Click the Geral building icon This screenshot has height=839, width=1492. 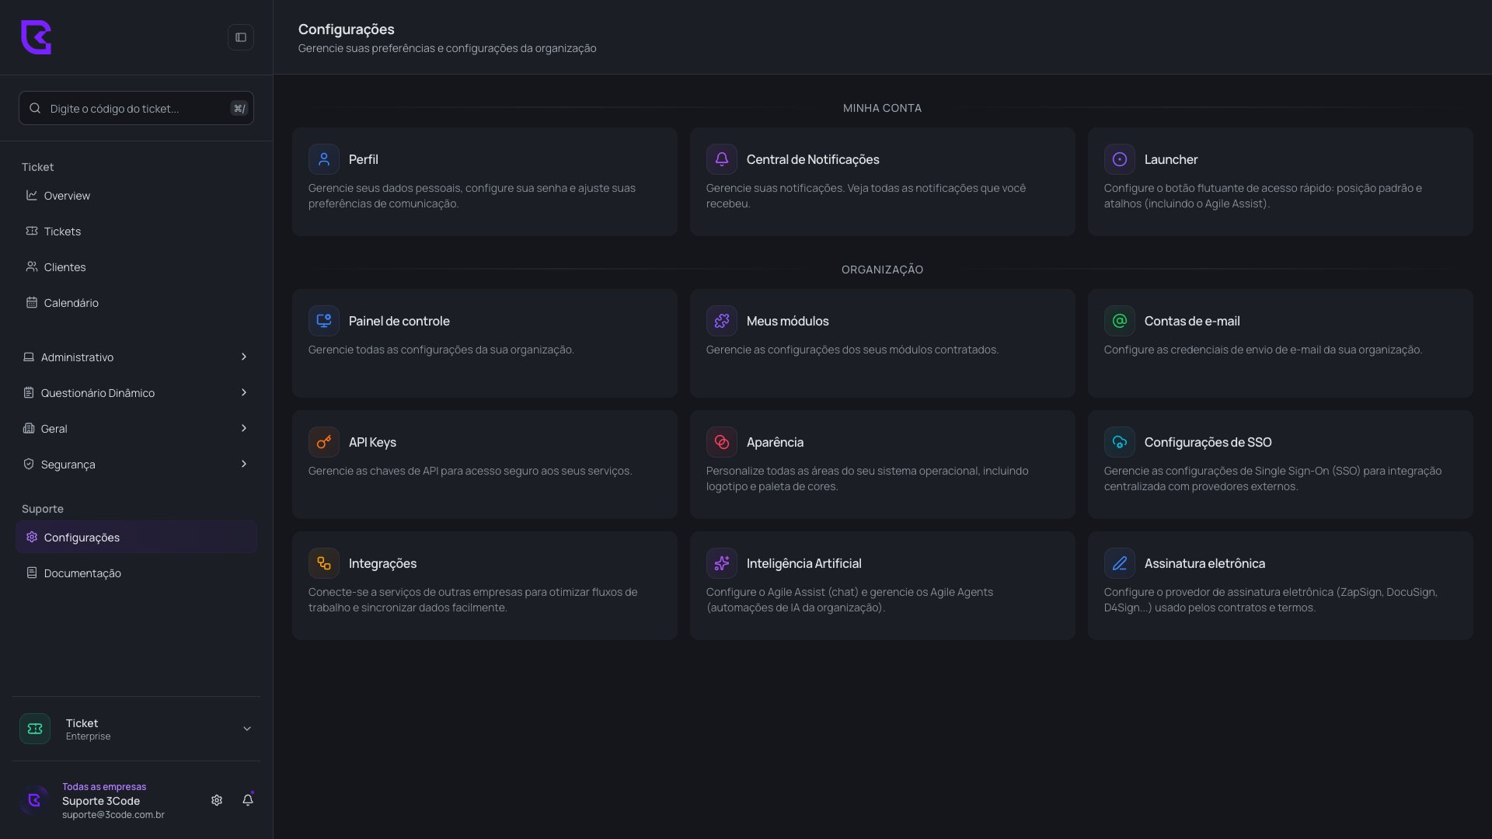[29, 428]
